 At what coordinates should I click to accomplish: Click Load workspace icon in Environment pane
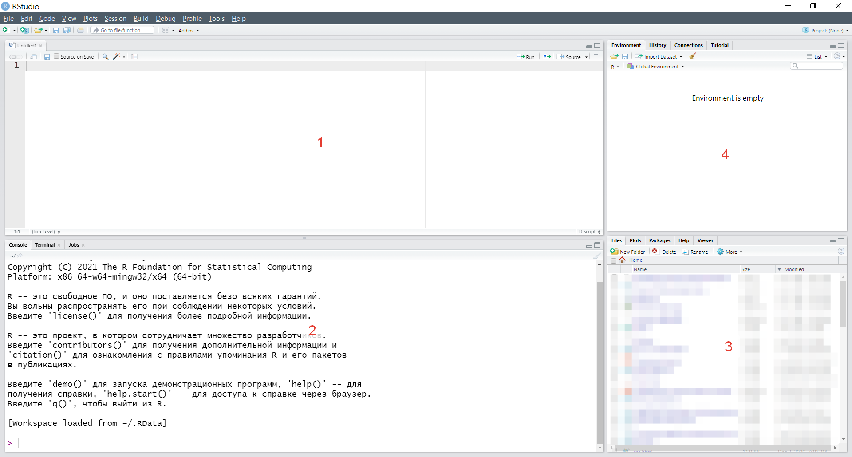(615, 56)
